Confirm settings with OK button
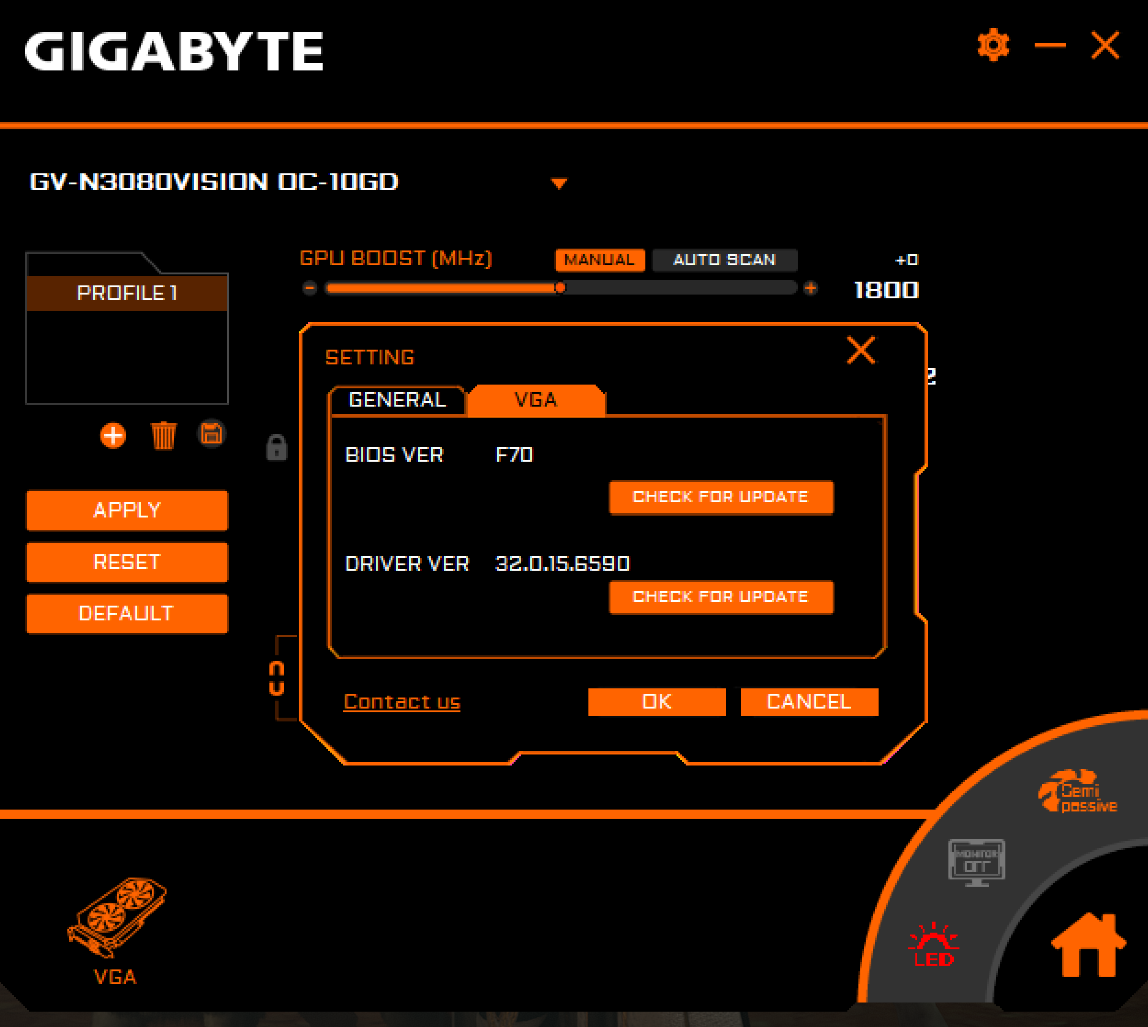Viewport: 1148px width, 1027px height. 657,702
